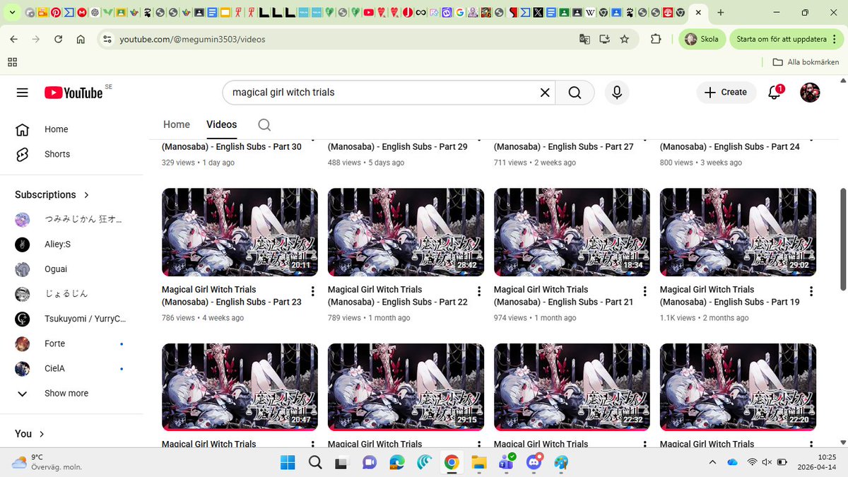Open the install app icon in the address bar
The height and width of the screenshot is (477, 848).
pyautogui.click(x=604, y=40)
